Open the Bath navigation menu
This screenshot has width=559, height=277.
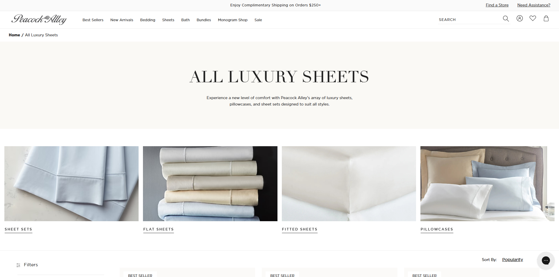click(185, 20)
